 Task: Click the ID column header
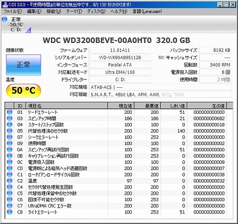(x=20, y=106)
